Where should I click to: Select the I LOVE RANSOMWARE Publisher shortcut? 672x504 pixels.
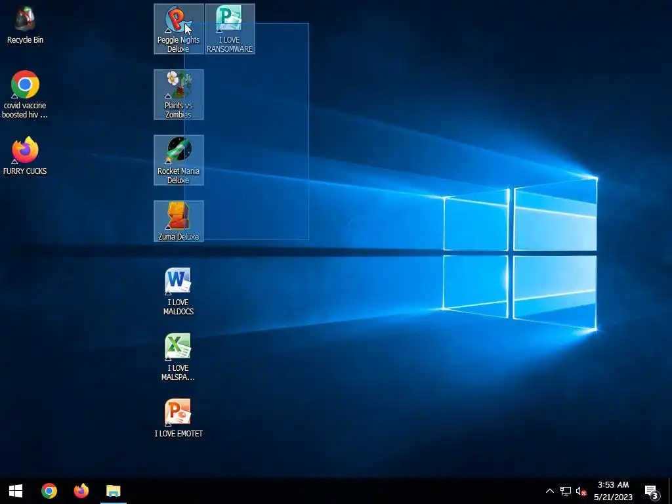(230, 29)
